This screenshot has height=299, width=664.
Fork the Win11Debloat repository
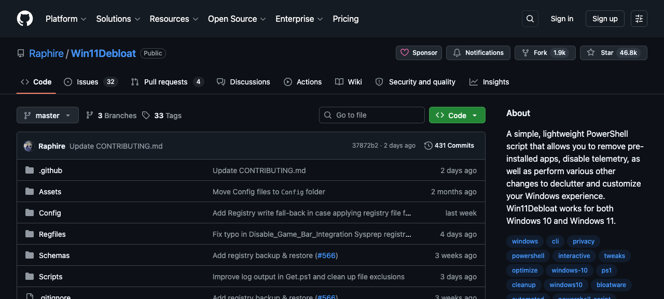[545, 53]
